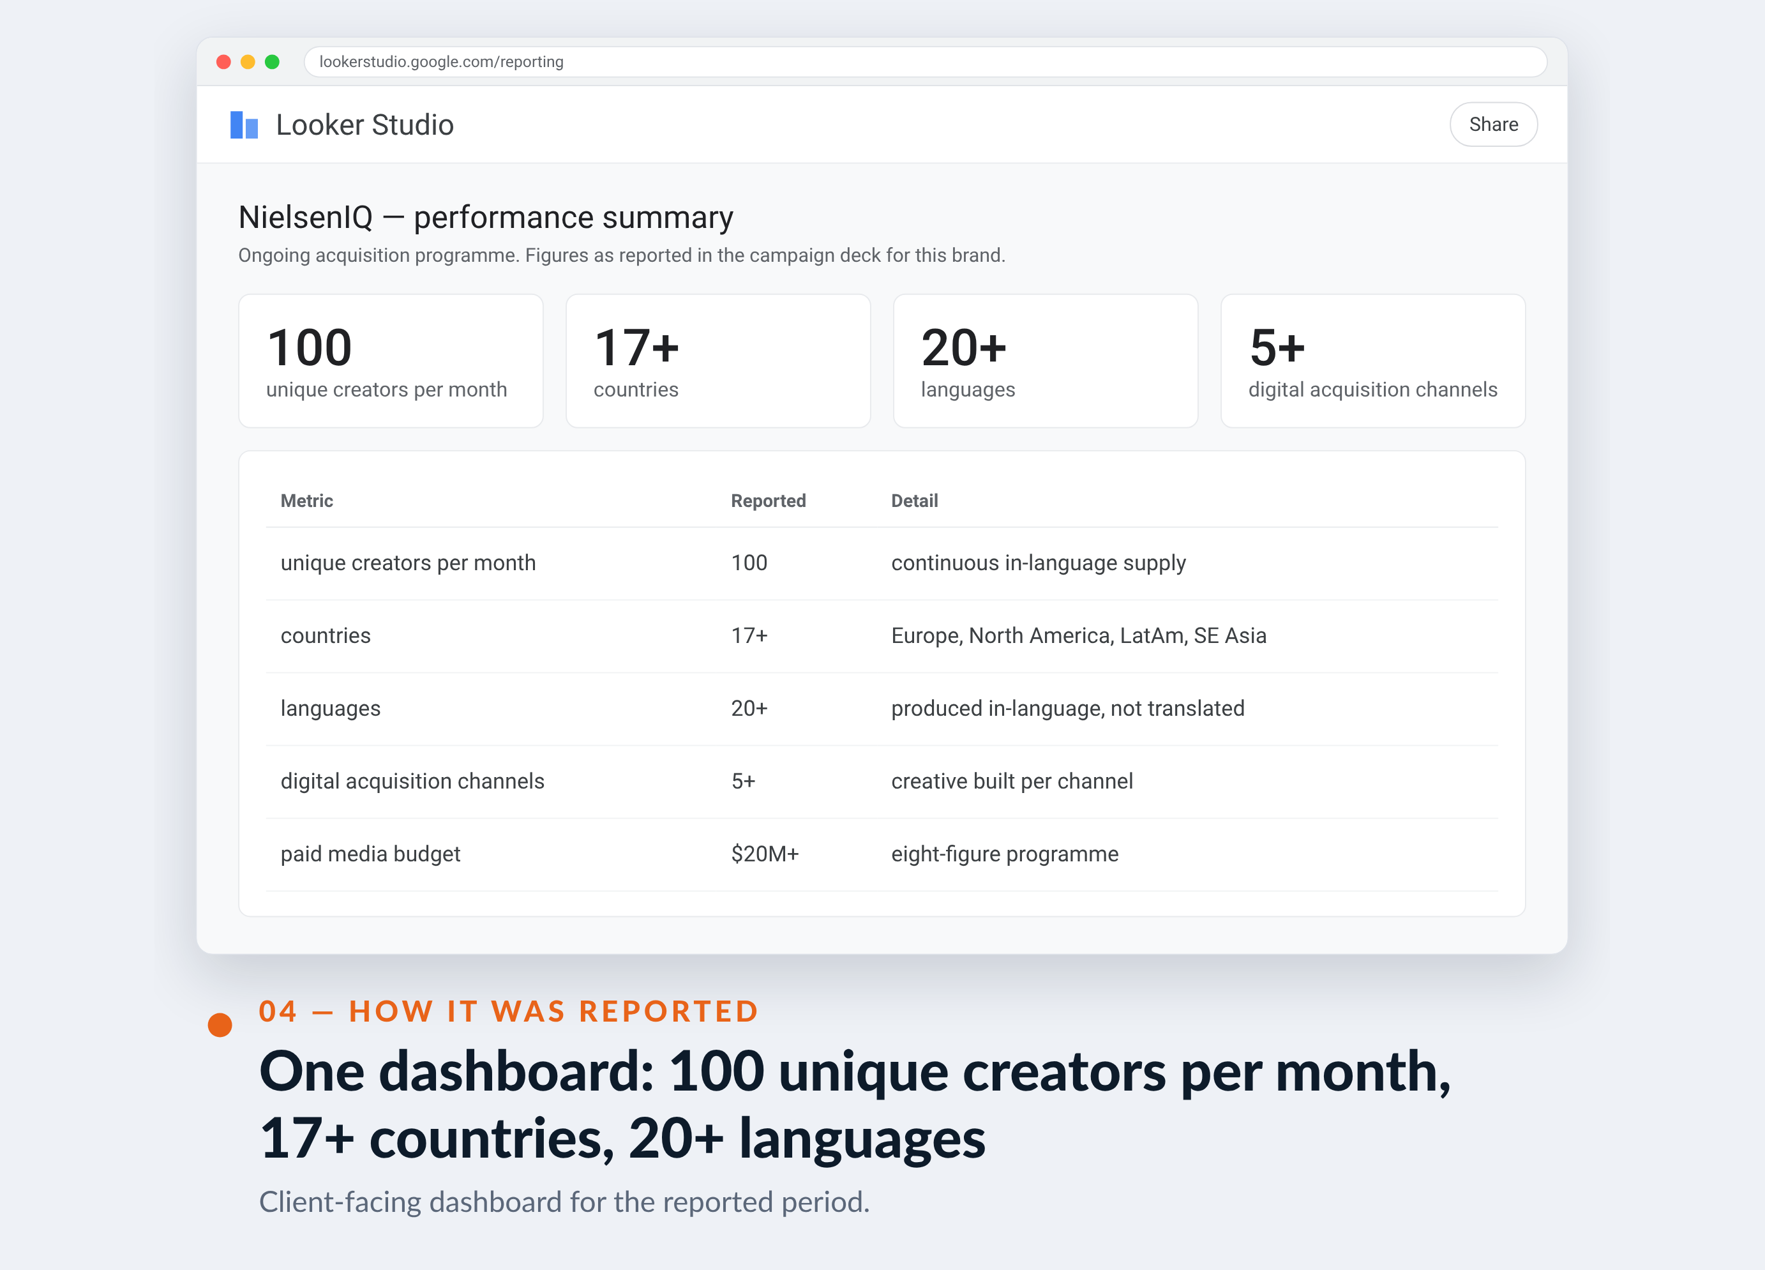This screenshot has height=1270, width=1765.
Task: Click the red close window dot
Action: [223, 61]
